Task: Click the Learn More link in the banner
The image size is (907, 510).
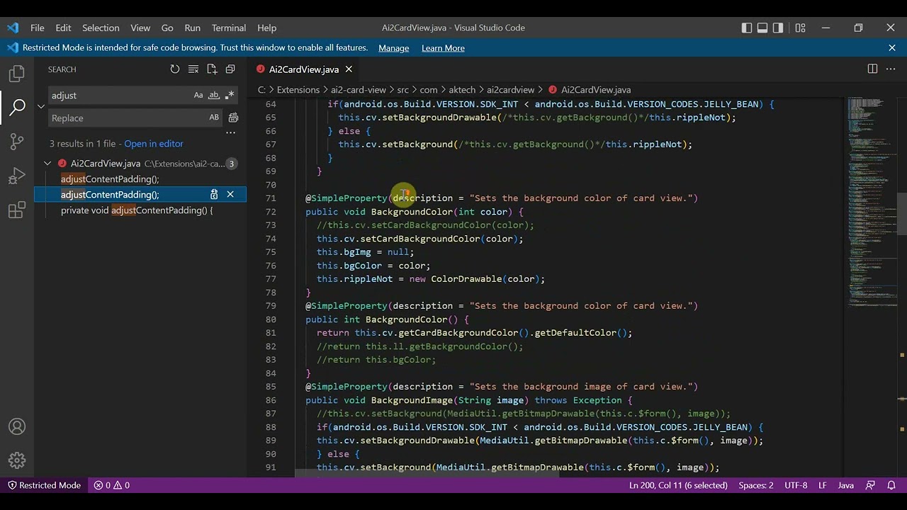Action: (443, 48)
